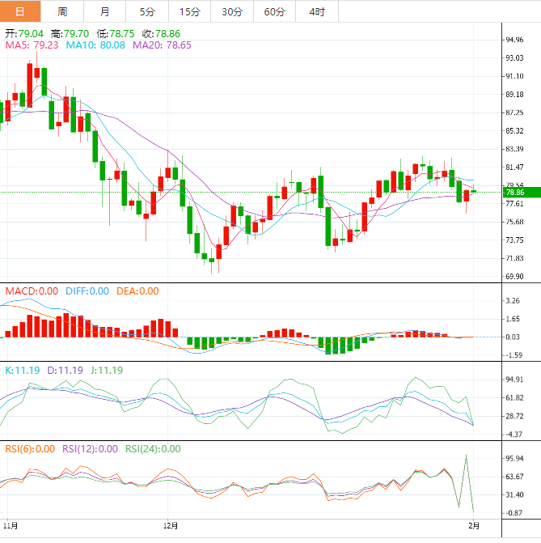Open the 30分 timeframe tab
This screenshot has height=543, width=541.
(x=232, y=11)
